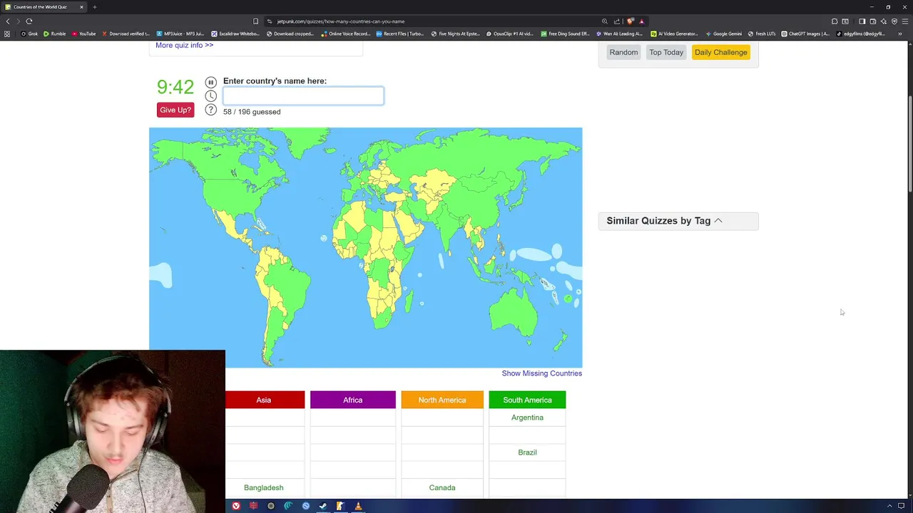Select Bangladesh in the Asia list
Image resolution: width=913 pixels, height=513 pixels.
point(264,487)
